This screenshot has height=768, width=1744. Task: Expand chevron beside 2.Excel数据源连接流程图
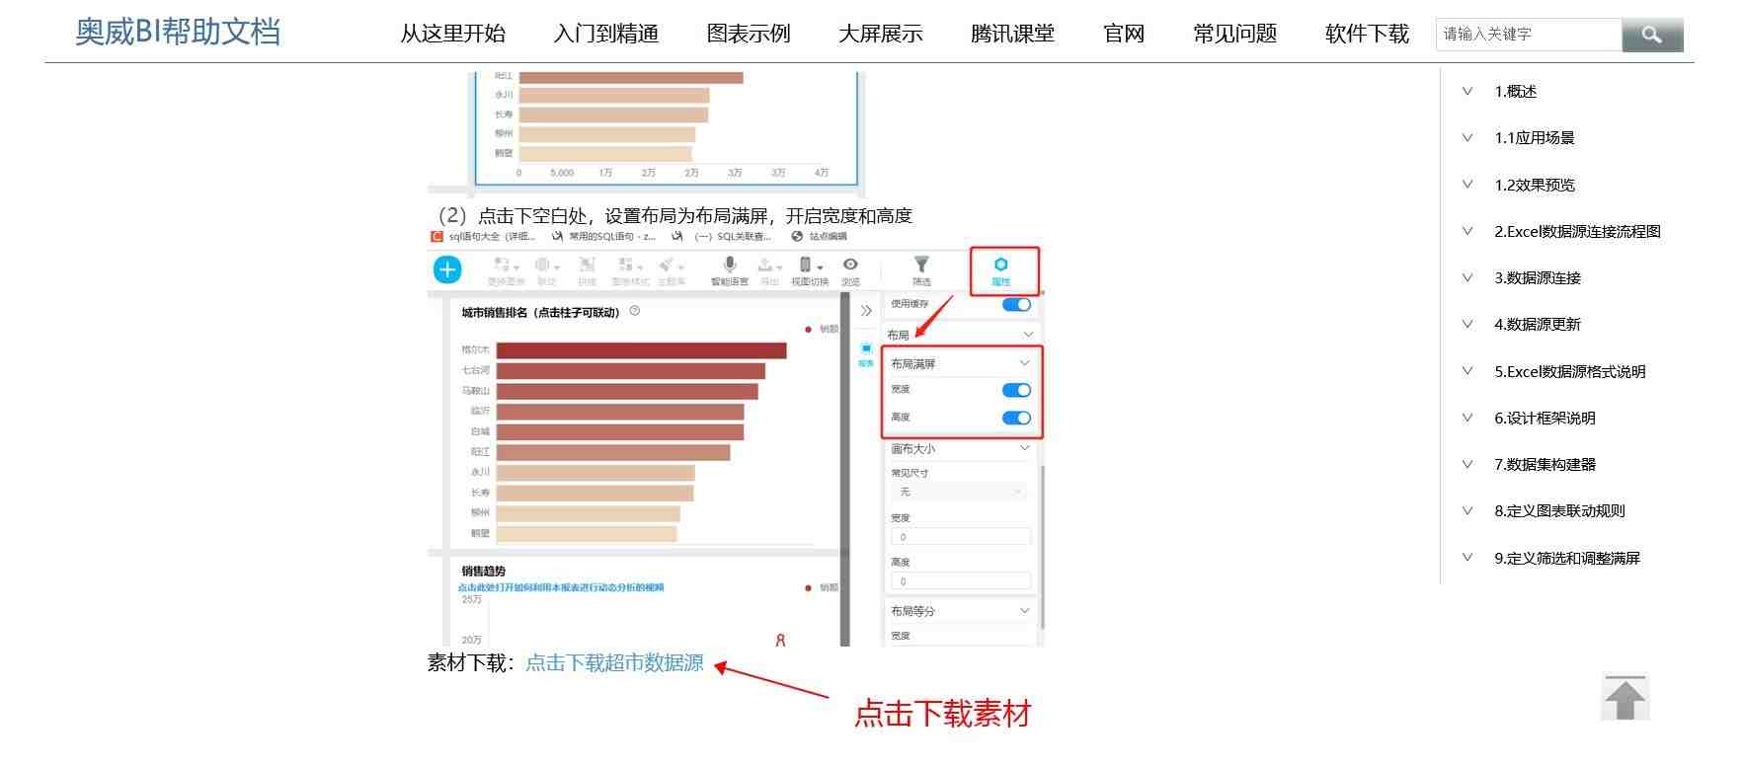(x=1467, y=231)
